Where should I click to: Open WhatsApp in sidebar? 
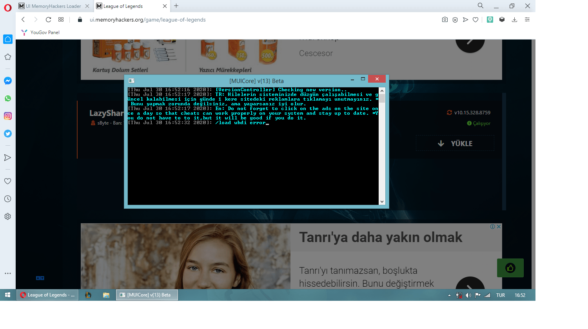coord(7,98)
